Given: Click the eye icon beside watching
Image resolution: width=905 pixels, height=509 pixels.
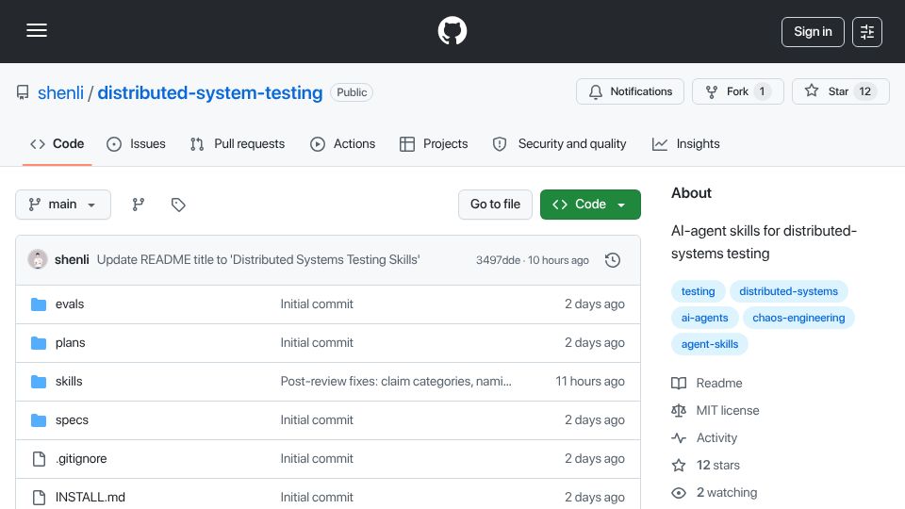Looking at the screenshot, I should point(679,493).
